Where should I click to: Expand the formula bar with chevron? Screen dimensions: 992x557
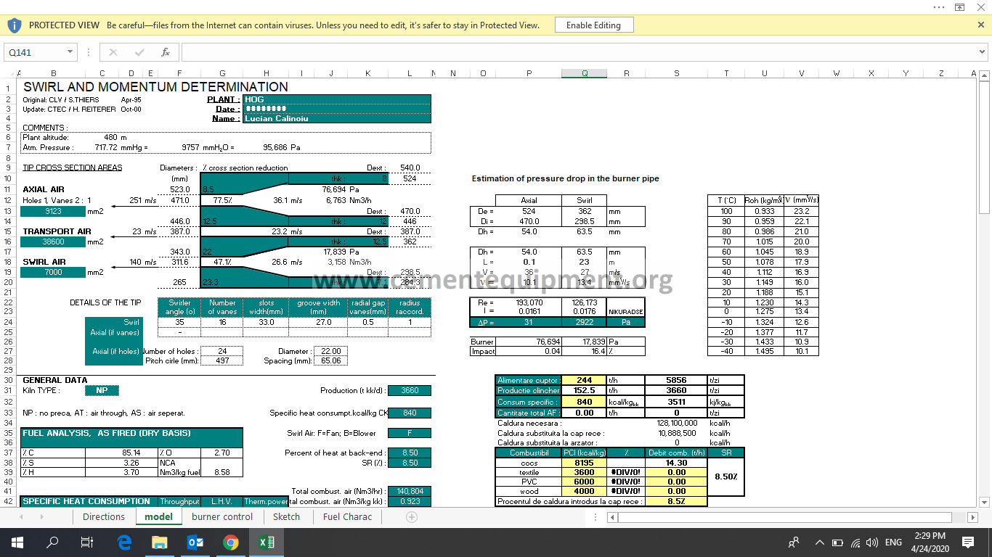click(x=983, y=52)
